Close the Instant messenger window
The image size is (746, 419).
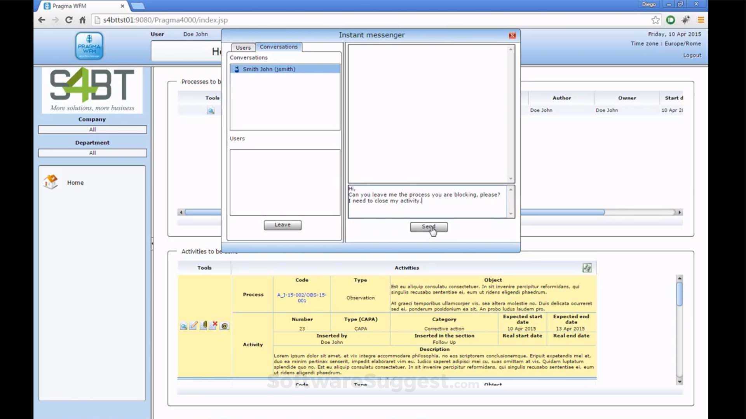coord(512,36)
